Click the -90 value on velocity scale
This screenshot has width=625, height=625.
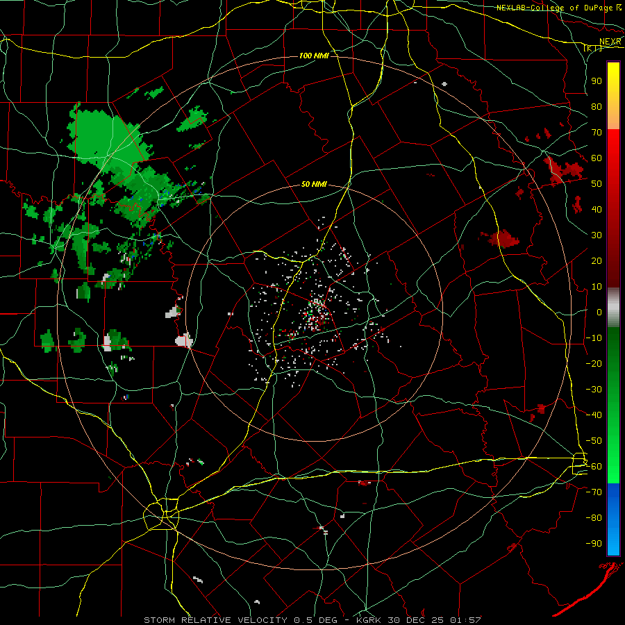point(594,544)
